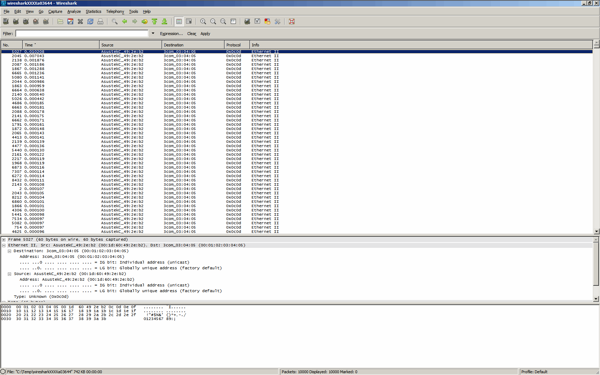Zoom out of packet text
The image size is (600, 375).
click(x=213, y=21)
